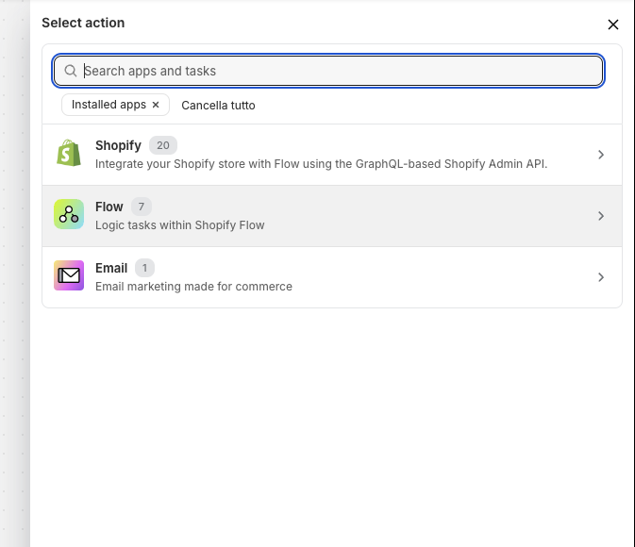Expand the Shopify row chevron arrow
635x547 pixels.
click(x=601, y=155)
